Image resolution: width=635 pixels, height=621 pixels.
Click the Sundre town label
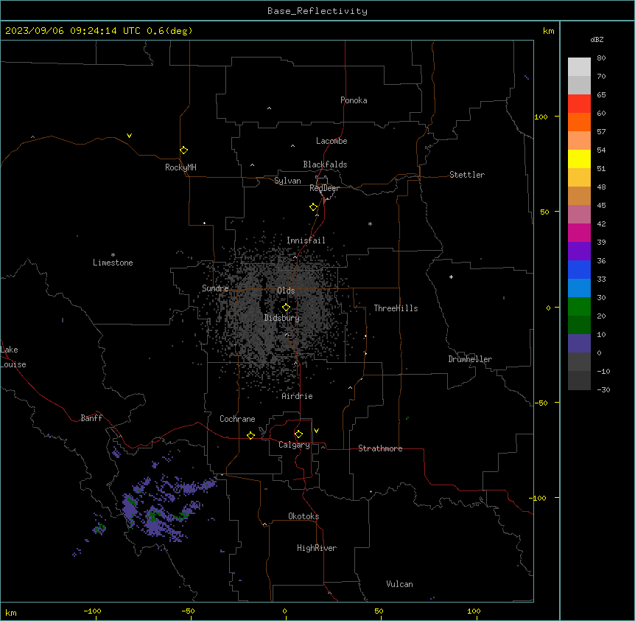(x=215, y=288)
